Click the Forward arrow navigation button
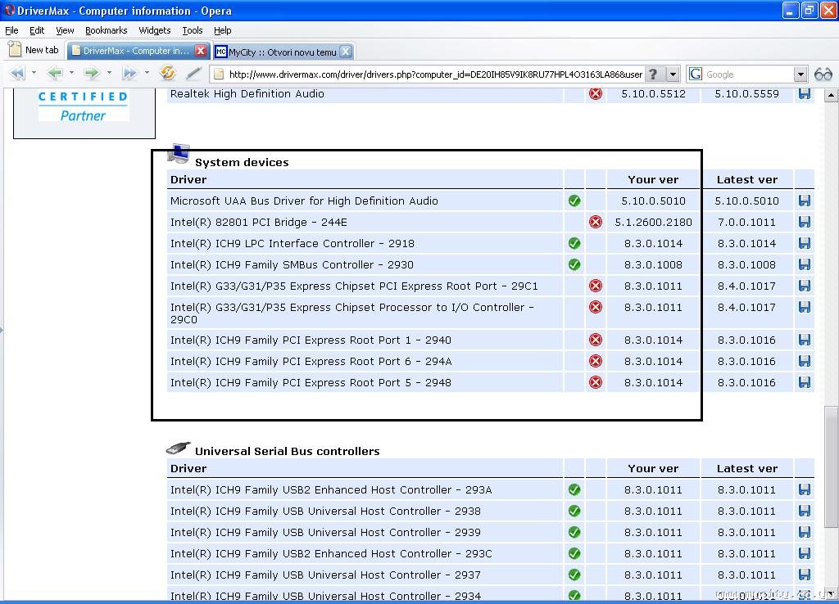 (91, 74)
